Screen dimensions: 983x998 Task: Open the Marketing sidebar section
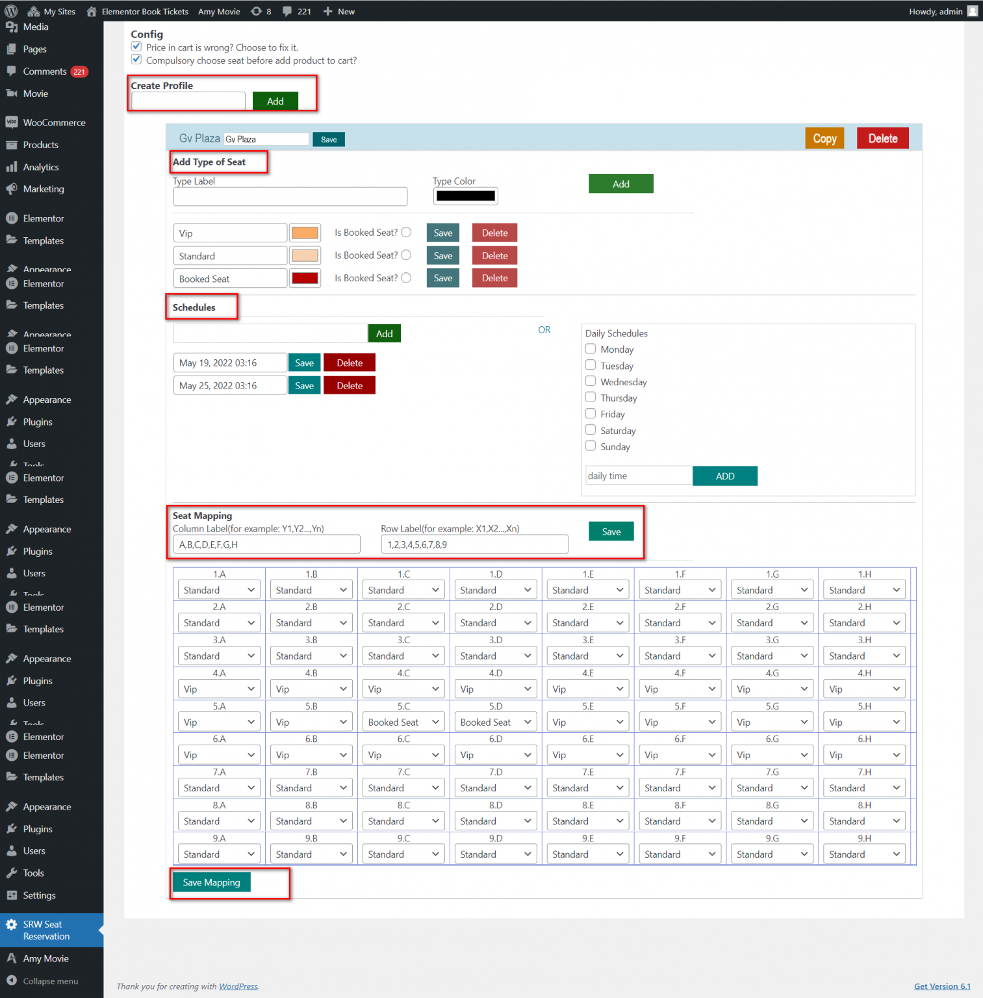(44, 189)
